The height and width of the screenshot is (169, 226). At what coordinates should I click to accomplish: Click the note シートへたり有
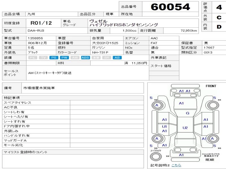coord(16,117)
